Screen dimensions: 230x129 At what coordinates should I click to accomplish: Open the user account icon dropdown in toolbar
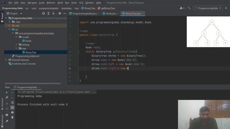(x=182, y=8)
